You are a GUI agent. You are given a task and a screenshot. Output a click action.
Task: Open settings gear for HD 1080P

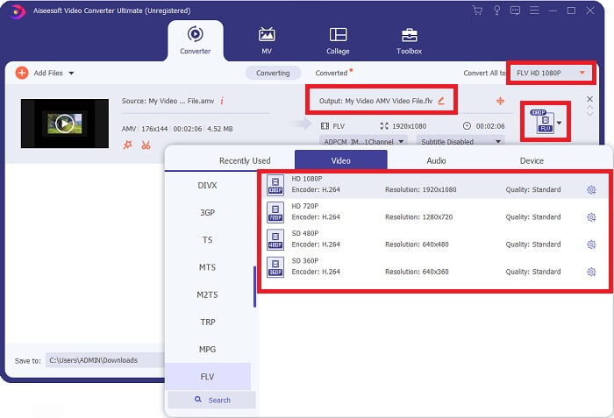pyautogui.click(x=591, y=190)
